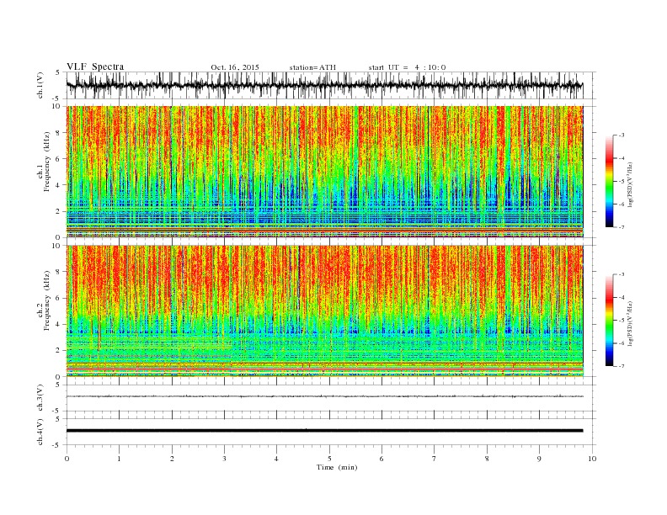The height and width of the screenshot is (515, 667).
Task: Click the 'ch.3(V)' axis label
Action: [x=40, y=398]
